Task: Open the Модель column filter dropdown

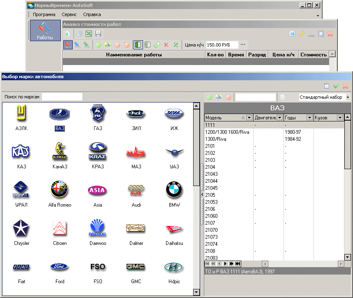Action: (249, 118)
